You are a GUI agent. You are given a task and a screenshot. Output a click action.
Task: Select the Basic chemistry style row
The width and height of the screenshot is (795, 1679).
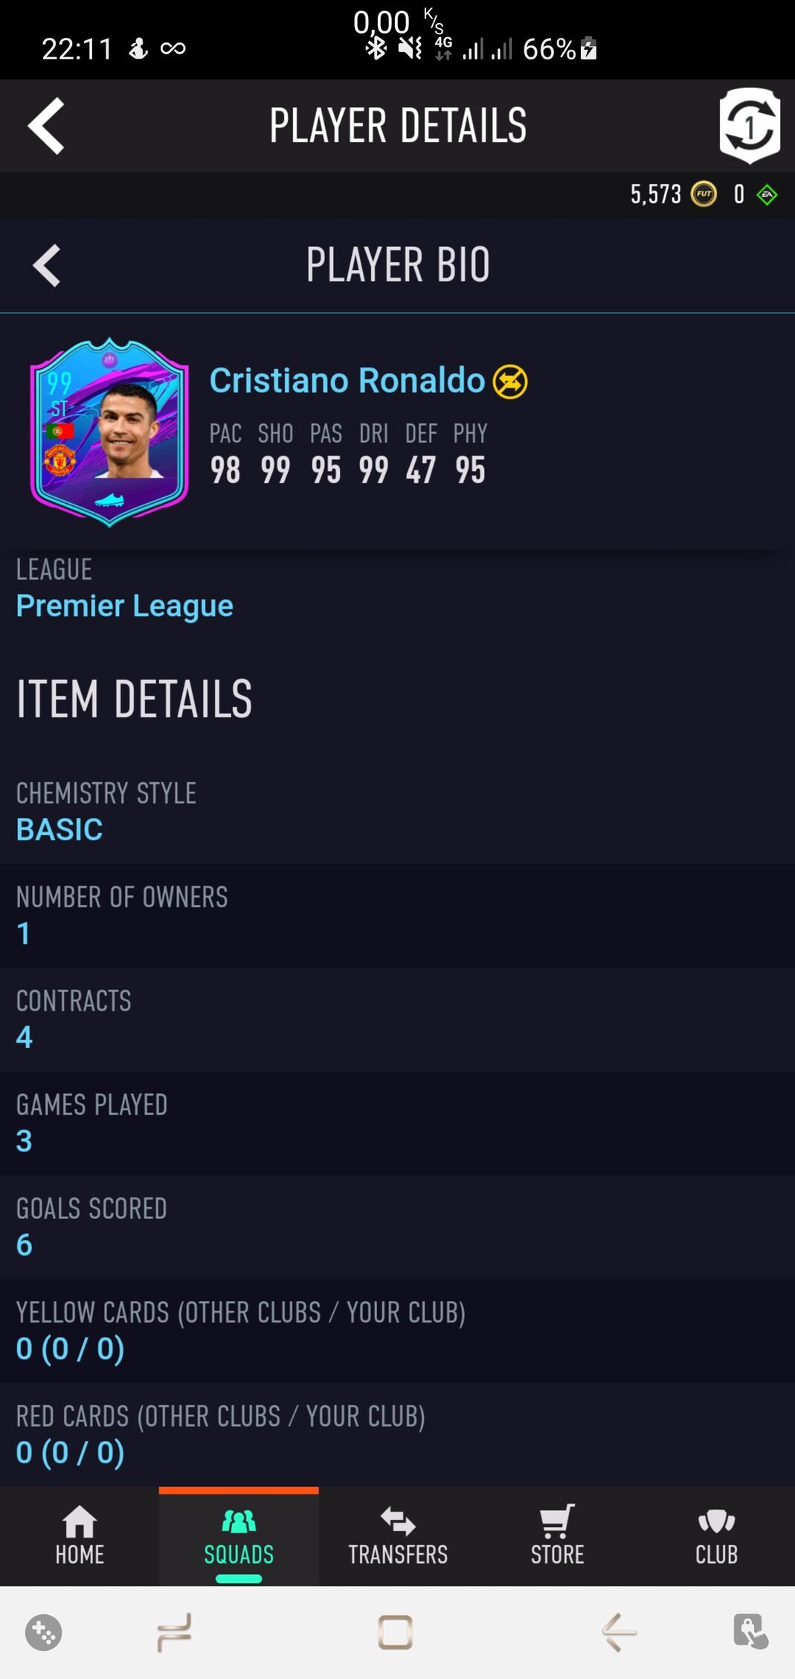[397, 812]
